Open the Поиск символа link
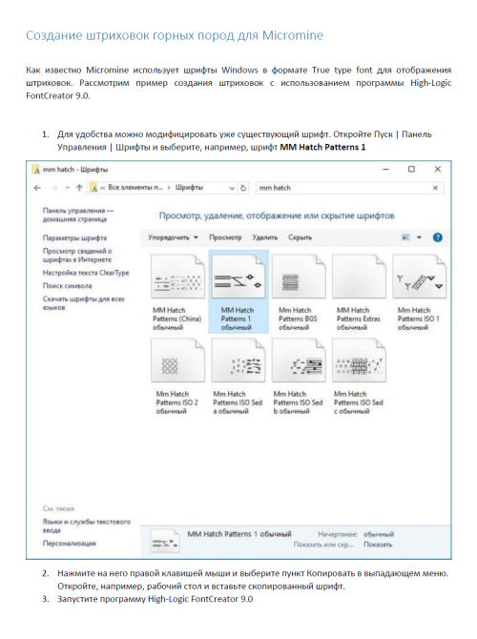477x639 pixels. (x=68, y=286)
